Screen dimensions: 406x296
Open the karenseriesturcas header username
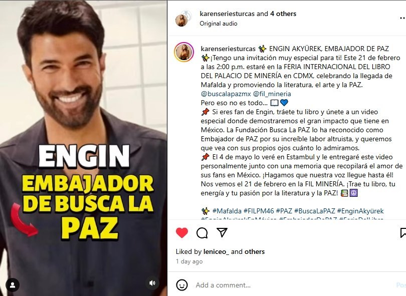click(227, 14)
